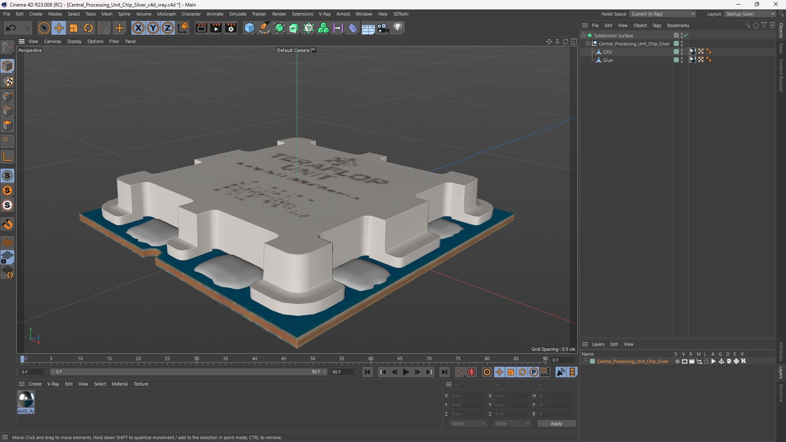Toggle Subdivision Surface enabled checkmark
This screenshot has width=786, height=442.
[686, 36]
